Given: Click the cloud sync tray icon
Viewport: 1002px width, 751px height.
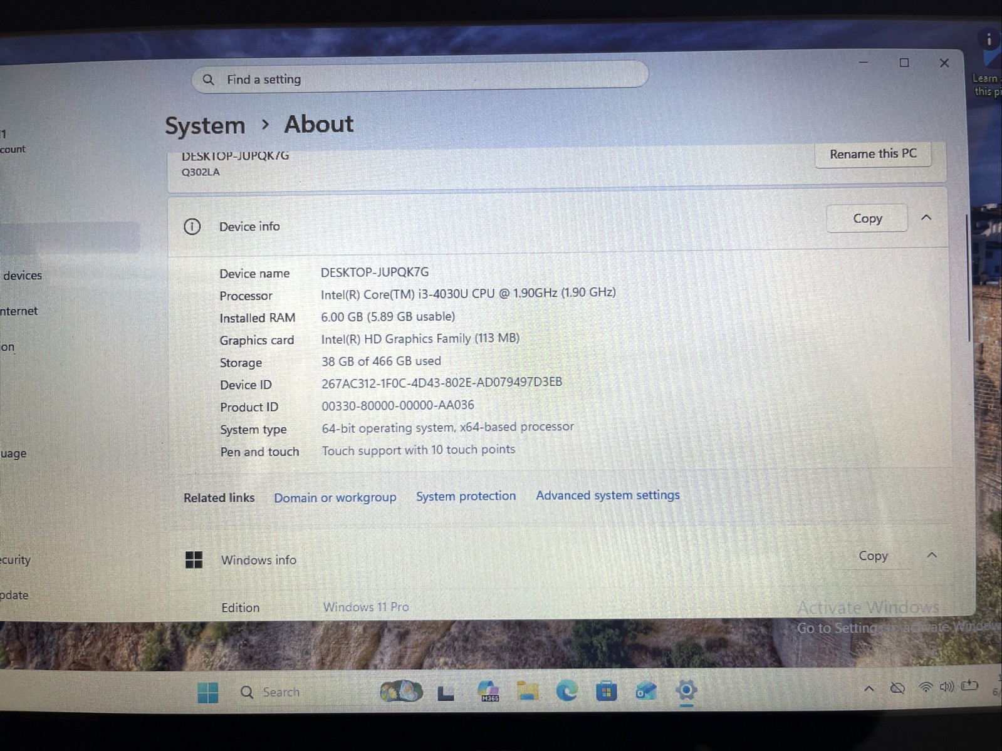Looking at the screenshot, I should pyautogui.click(x=897, y=688).
